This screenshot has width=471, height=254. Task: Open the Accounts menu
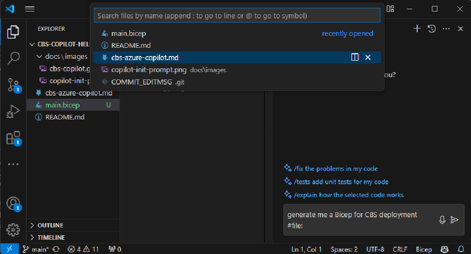coord(13,204)
